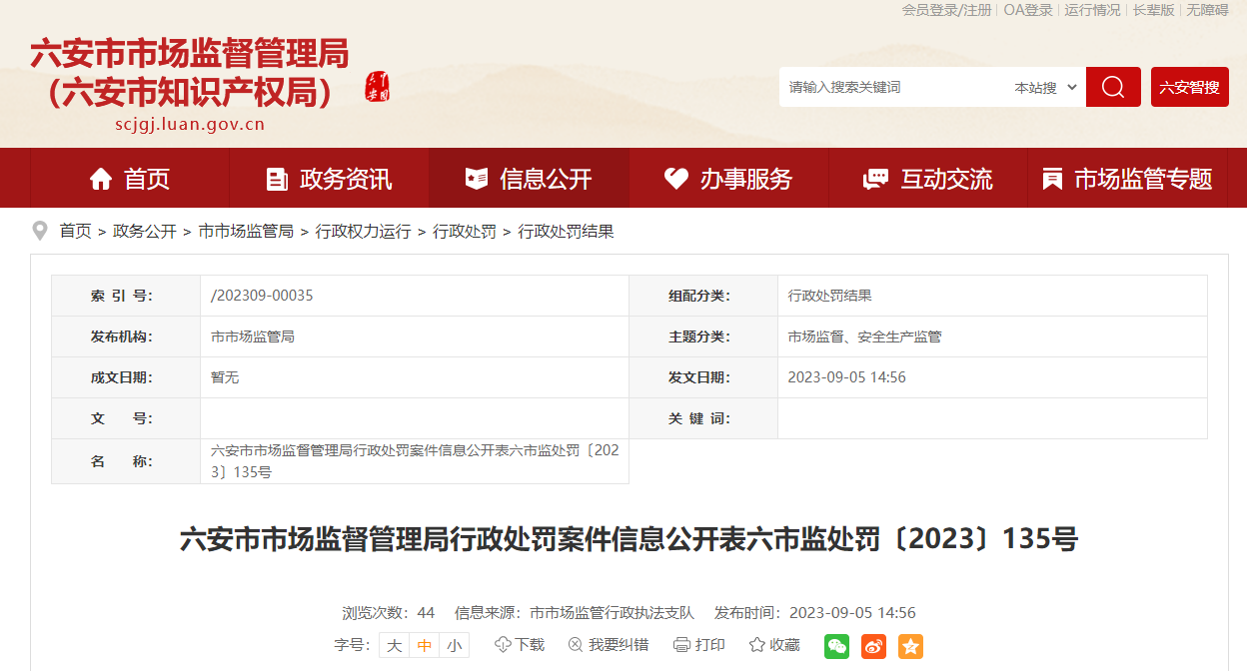
Task: Open OA登录 link in top bar
Action: (1028, 10)
